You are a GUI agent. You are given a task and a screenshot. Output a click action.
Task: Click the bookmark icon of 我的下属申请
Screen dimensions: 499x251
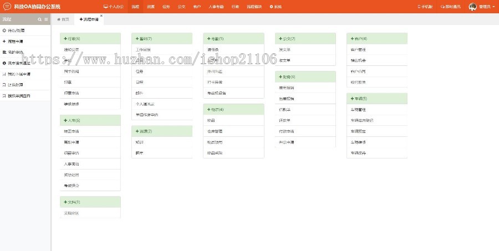tap(4, 74)
